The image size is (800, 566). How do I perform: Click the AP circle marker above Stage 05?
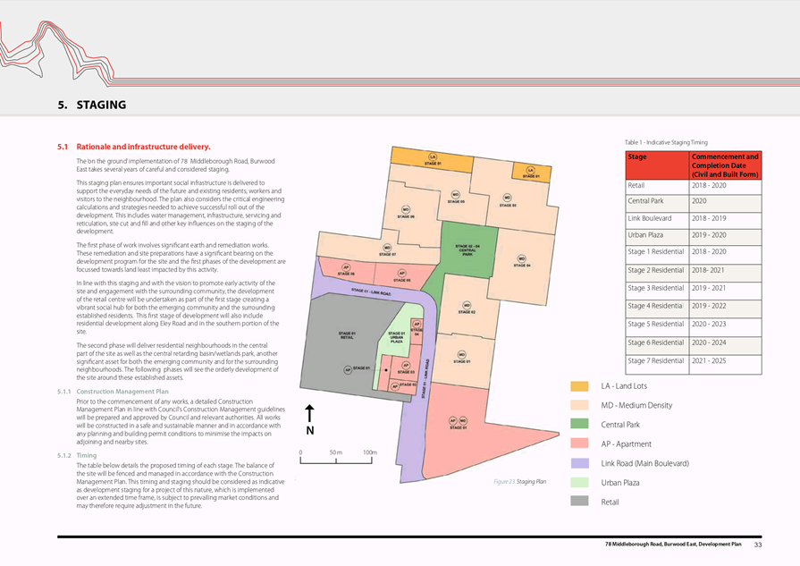tap(402, 274)
